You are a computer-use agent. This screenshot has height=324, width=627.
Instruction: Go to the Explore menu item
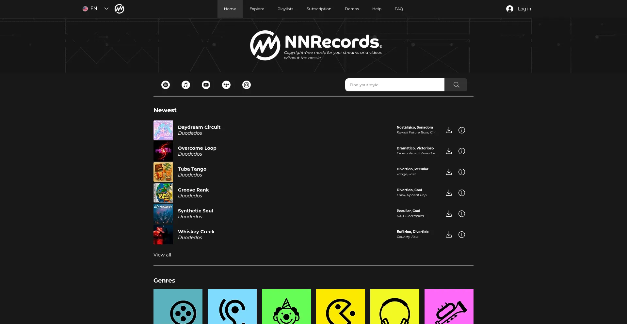[257, 9]
